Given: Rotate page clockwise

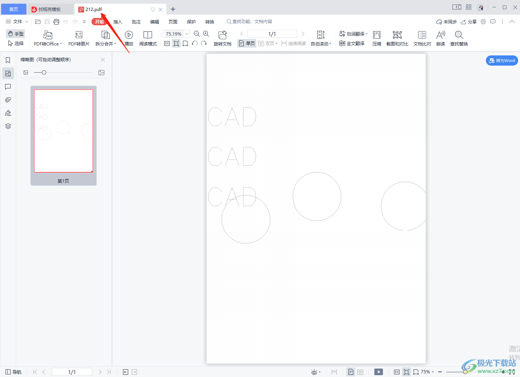Looking at the screenshot, I should click(x=204, y=43).
